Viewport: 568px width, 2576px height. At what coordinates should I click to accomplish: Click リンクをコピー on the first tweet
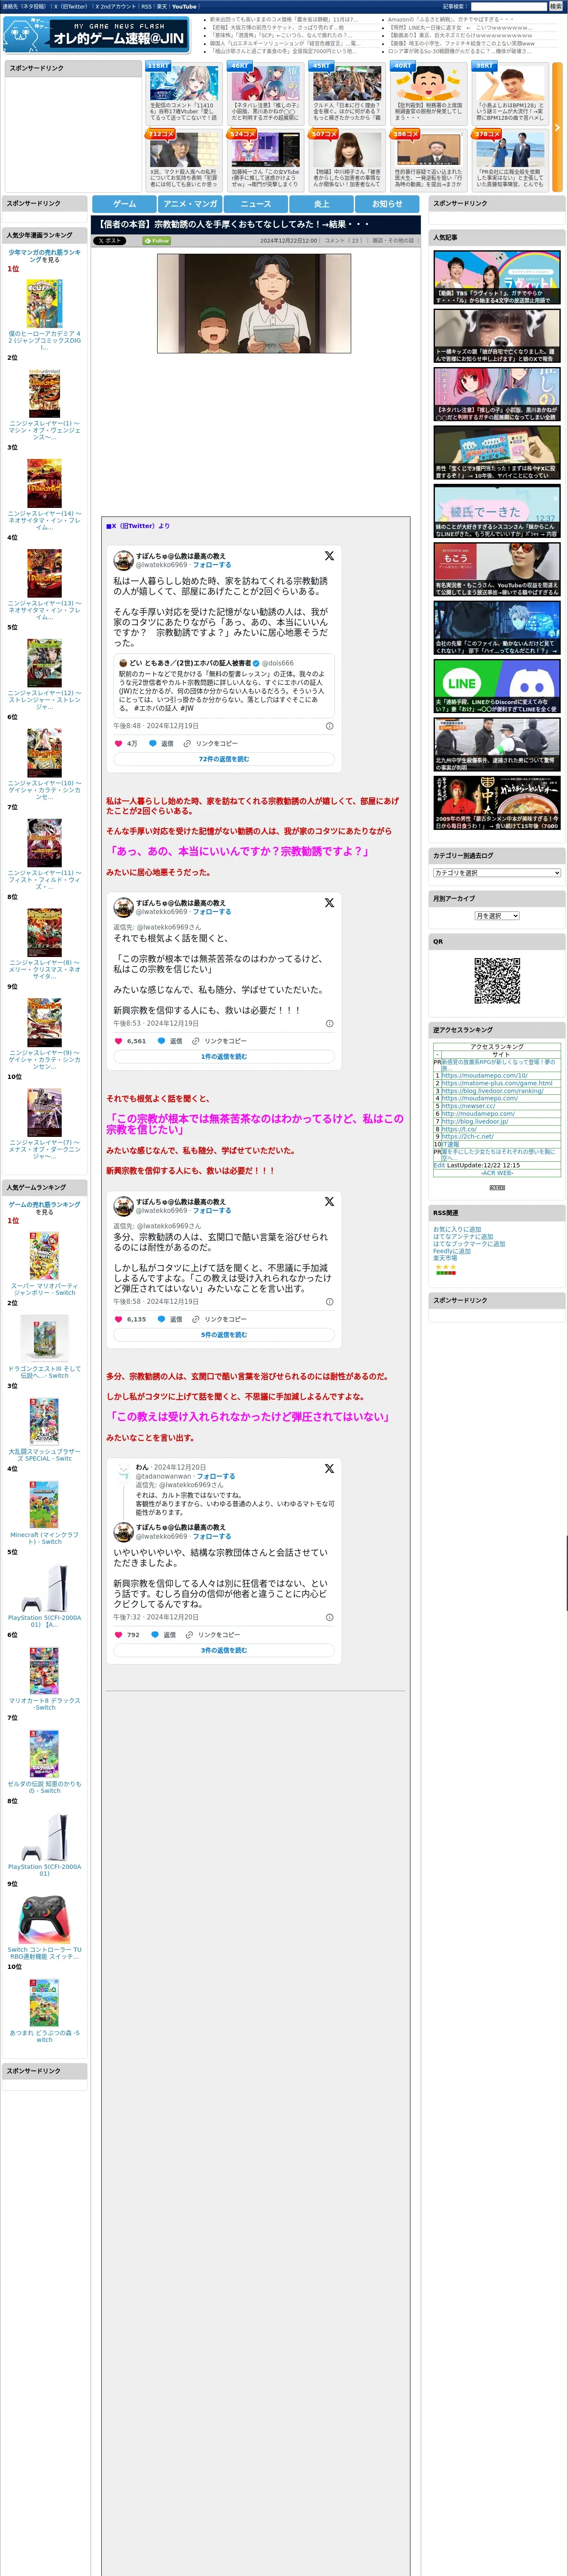click(211, 743)
